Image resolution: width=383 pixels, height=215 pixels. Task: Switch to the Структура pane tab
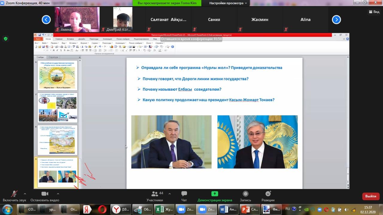53,57
